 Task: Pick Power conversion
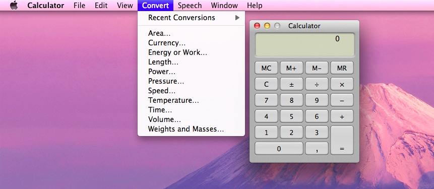tap(191, 72)
